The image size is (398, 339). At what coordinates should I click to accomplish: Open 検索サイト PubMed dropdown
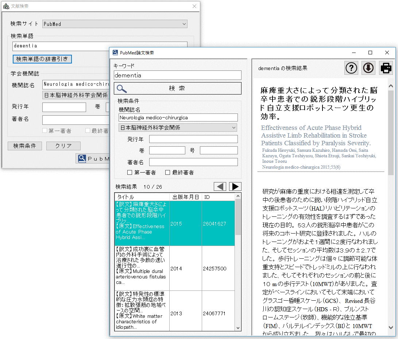[x=115, y=24]
